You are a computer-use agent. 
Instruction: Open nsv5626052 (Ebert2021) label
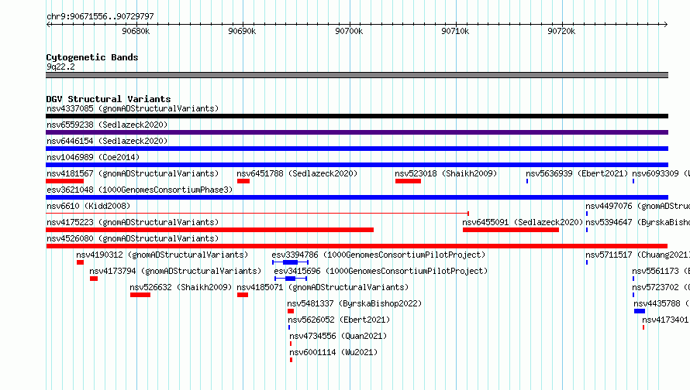339,320
